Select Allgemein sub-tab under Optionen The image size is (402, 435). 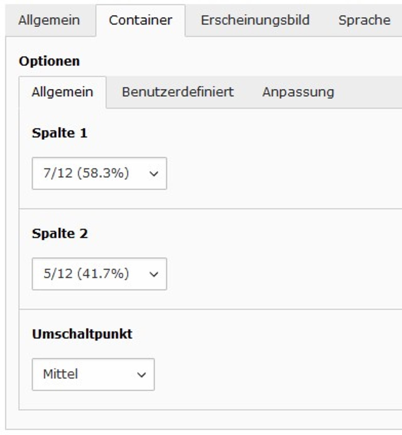[x=62, y=92]
